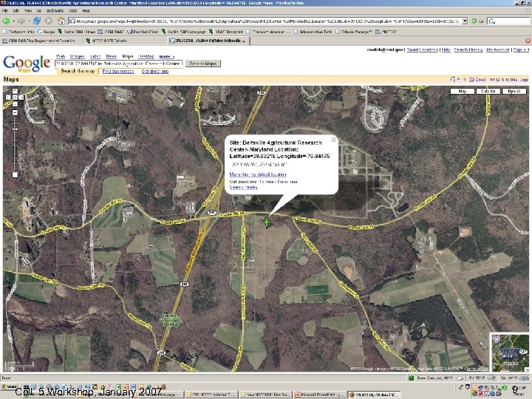Click in the Google Maps search input field
The height and width of the screenshot is (399, 532).
[119, 64]
